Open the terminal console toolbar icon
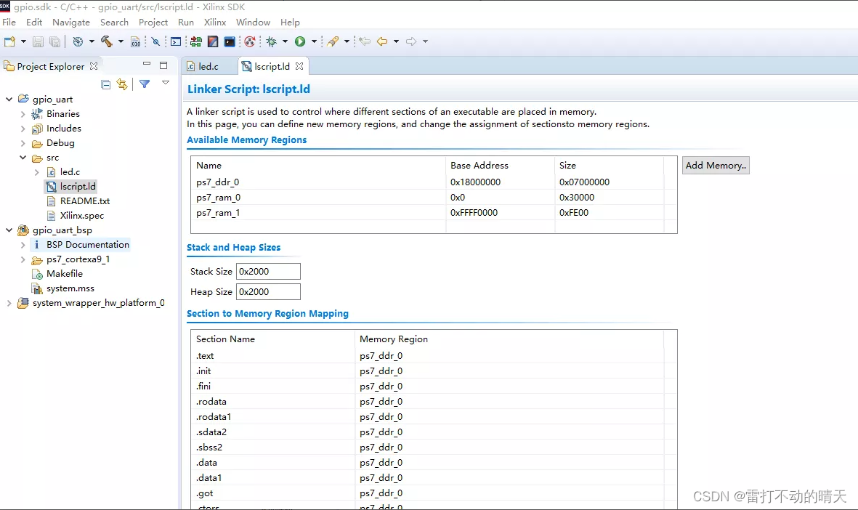 pyautogui.click(x=230, y=41)
